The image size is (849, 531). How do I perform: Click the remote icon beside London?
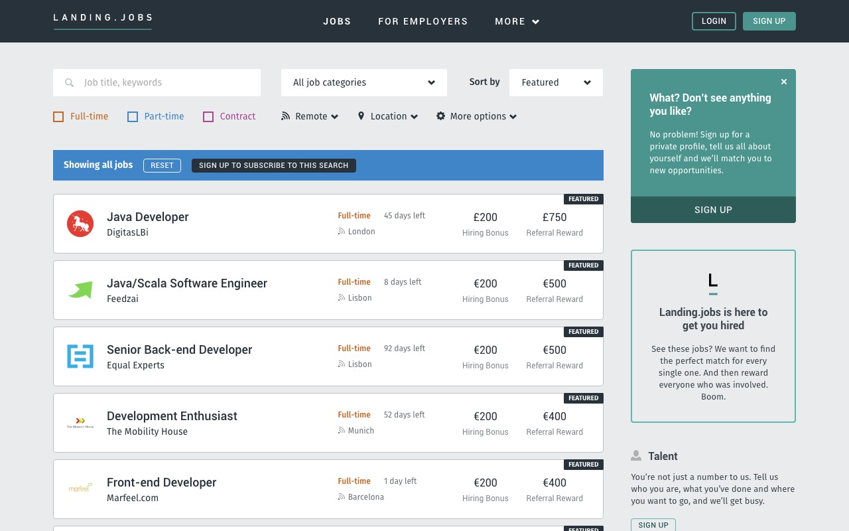[x=342, y=232]
